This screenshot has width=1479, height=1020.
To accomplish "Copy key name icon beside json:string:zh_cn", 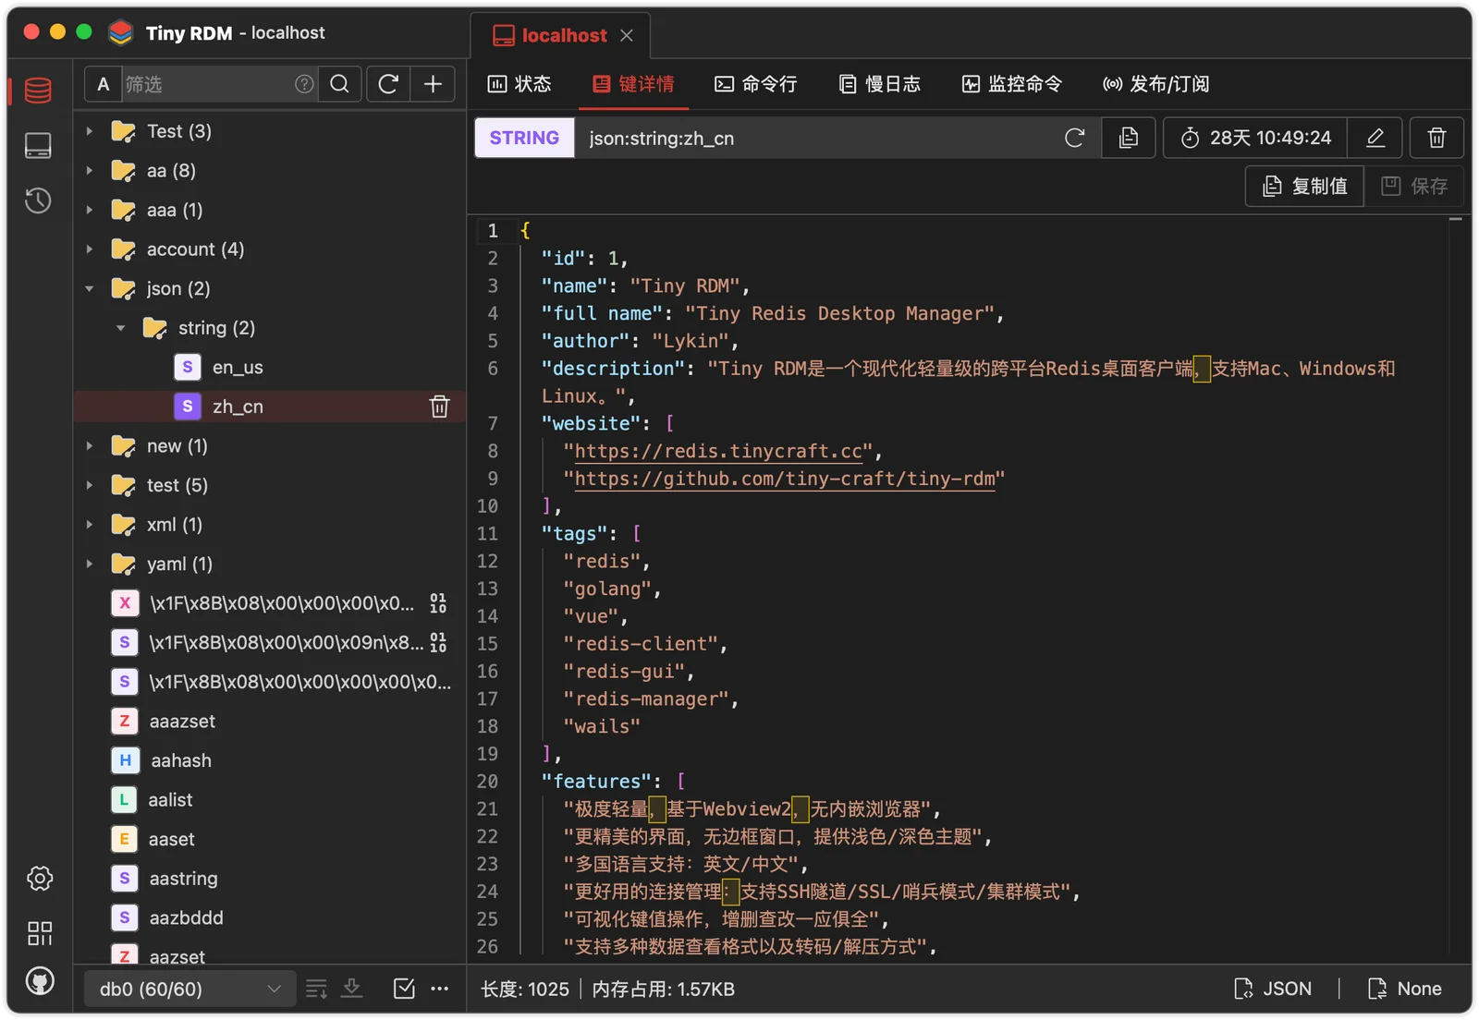I will 1128,138.
